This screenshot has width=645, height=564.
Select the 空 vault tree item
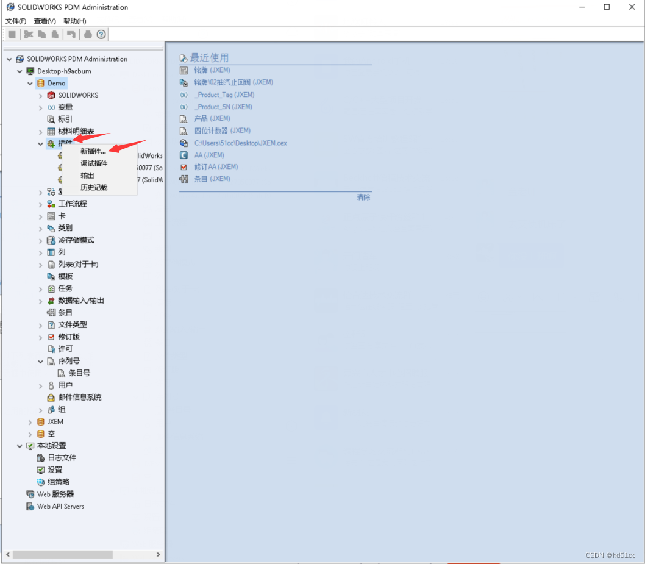point(51,434)
